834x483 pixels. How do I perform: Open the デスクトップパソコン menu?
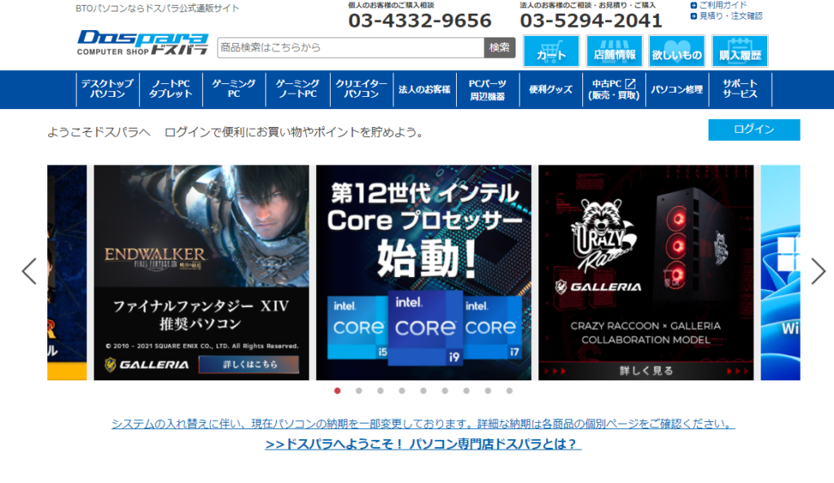click(x=108, y=89)
